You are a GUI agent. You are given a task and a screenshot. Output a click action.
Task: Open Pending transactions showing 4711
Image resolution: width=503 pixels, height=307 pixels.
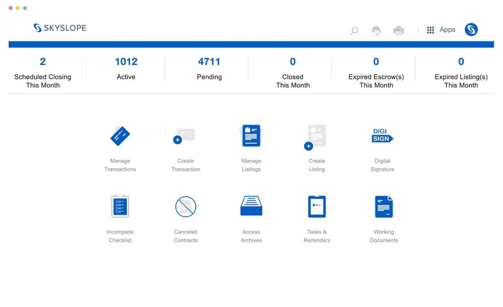209,68
